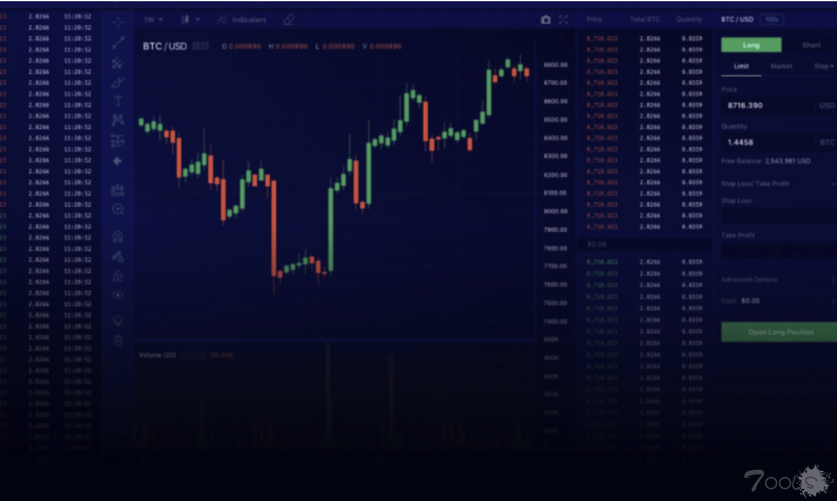Toggle drawings visibility eye icon

118,295
